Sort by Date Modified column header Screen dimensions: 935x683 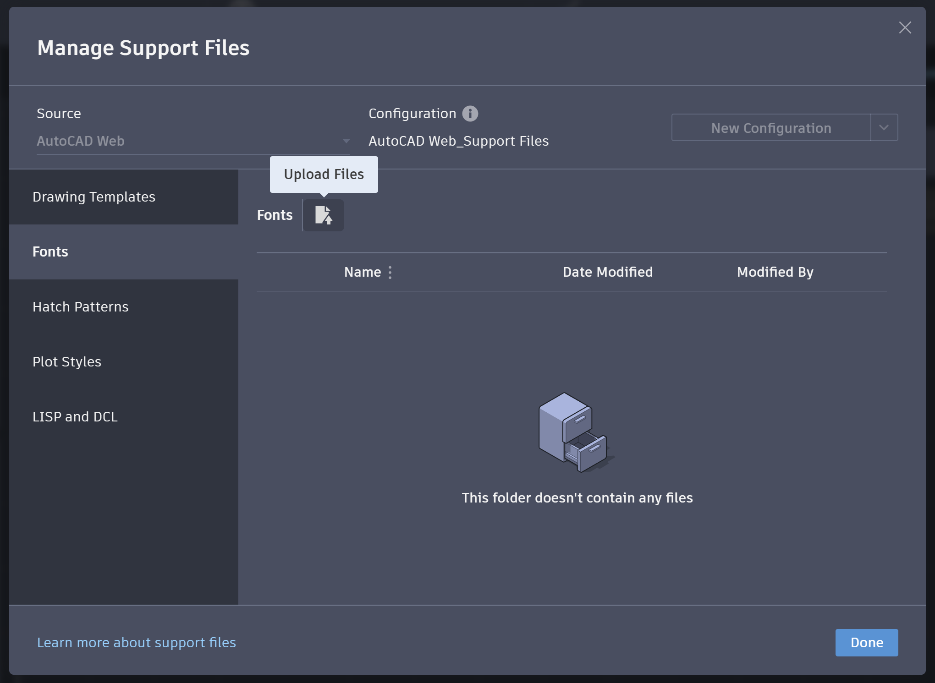[x=607, y=272]
